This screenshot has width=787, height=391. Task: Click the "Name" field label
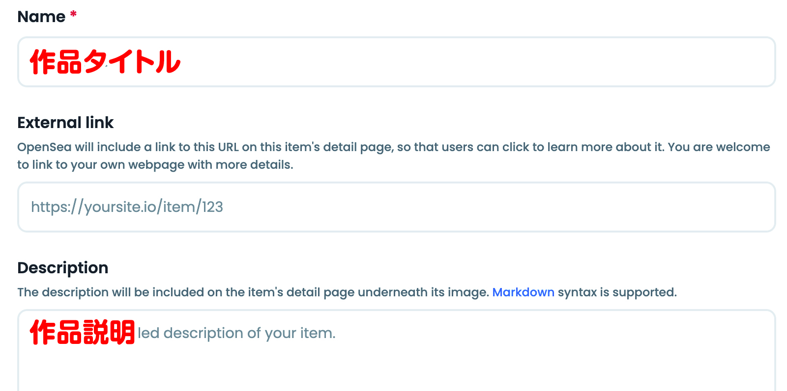[41, 17]
